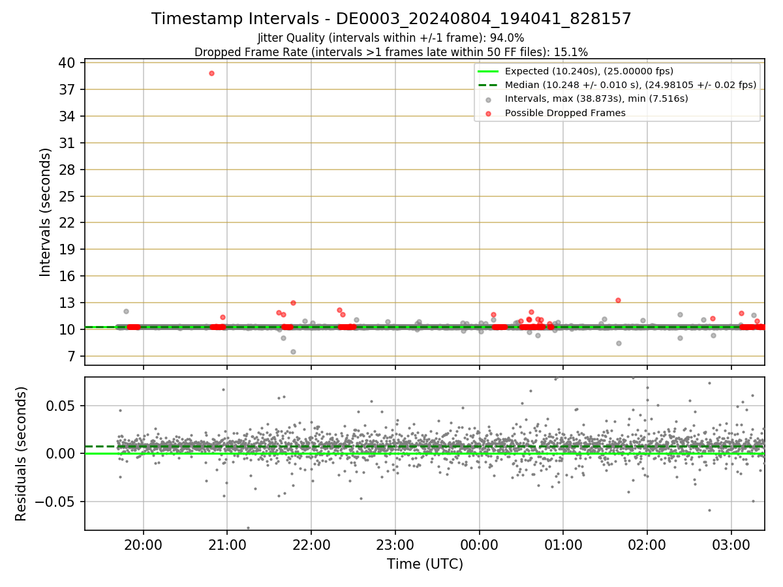
Task: Click the x-axis tick label '23:00'
Action: [x=395, y=545]
